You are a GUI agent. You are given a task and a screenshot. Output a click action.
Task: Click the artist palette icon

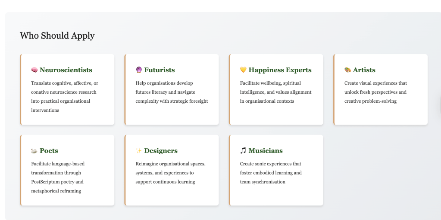(x=347, y=70)
